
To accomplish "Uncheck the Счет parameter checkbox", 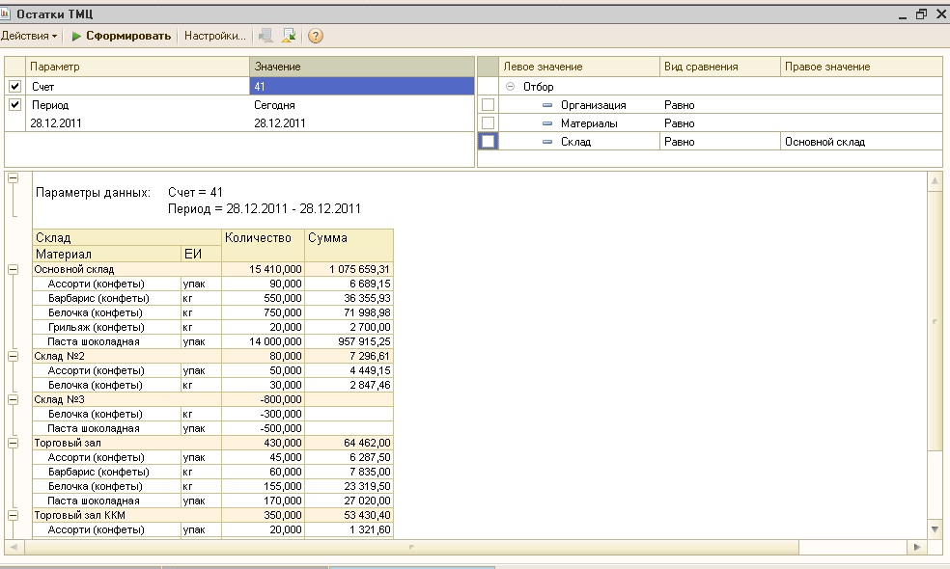I will pyautogui.click(x=15, y=87).
